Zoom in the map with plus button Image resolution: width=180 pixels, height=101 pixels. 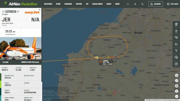pyautogui.click(x=177, y=91)
